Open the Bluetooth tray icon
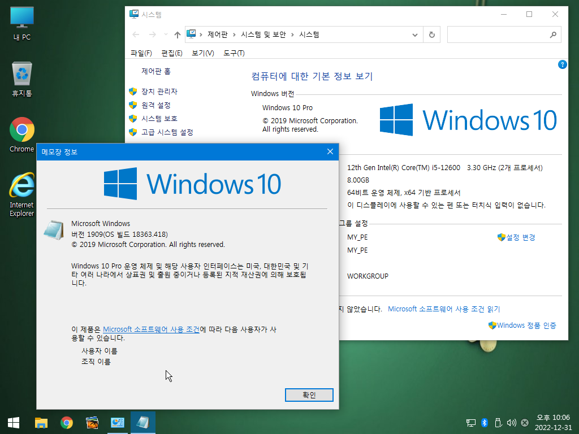Image resolution: width=579 pixels, height=434 pixels. [485, 423]
